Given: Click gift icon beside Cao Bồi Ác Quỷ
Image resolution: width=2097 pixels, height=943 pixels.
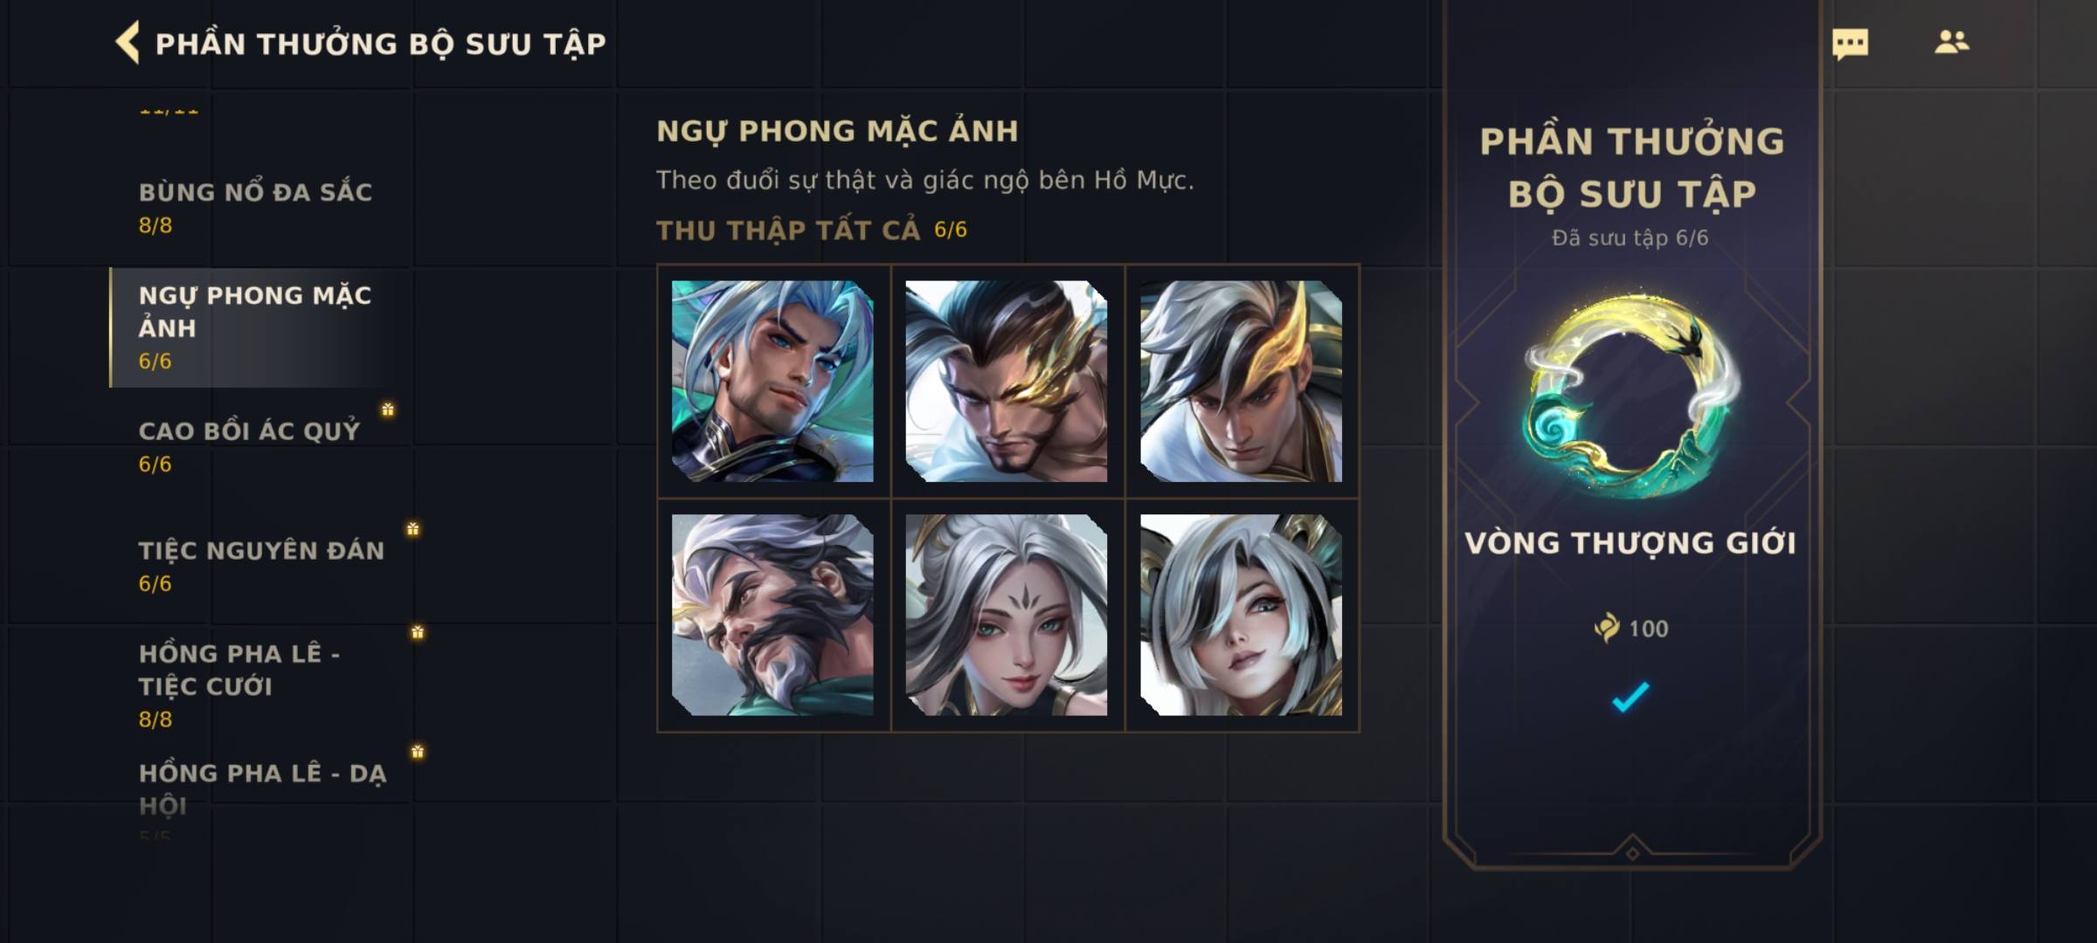Looking at the screenshot, I should tap(388, 410).
